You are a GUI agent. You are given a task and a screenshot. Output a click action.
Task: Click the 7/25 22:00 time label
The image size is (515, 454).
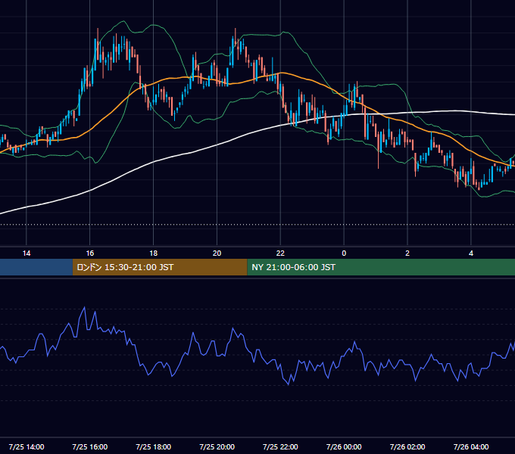(280, 446)
